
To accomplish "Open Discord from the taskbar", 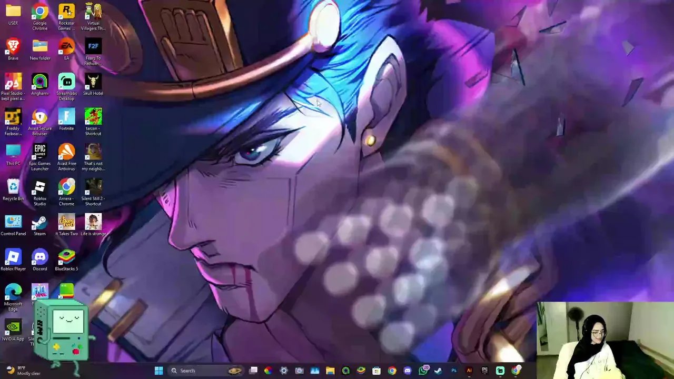I will tap(408, 371).
